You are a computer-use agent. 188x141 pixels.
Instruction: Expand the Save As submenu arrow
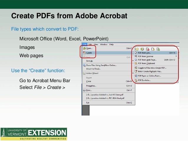pyautogui.click(x=133, y=61)
